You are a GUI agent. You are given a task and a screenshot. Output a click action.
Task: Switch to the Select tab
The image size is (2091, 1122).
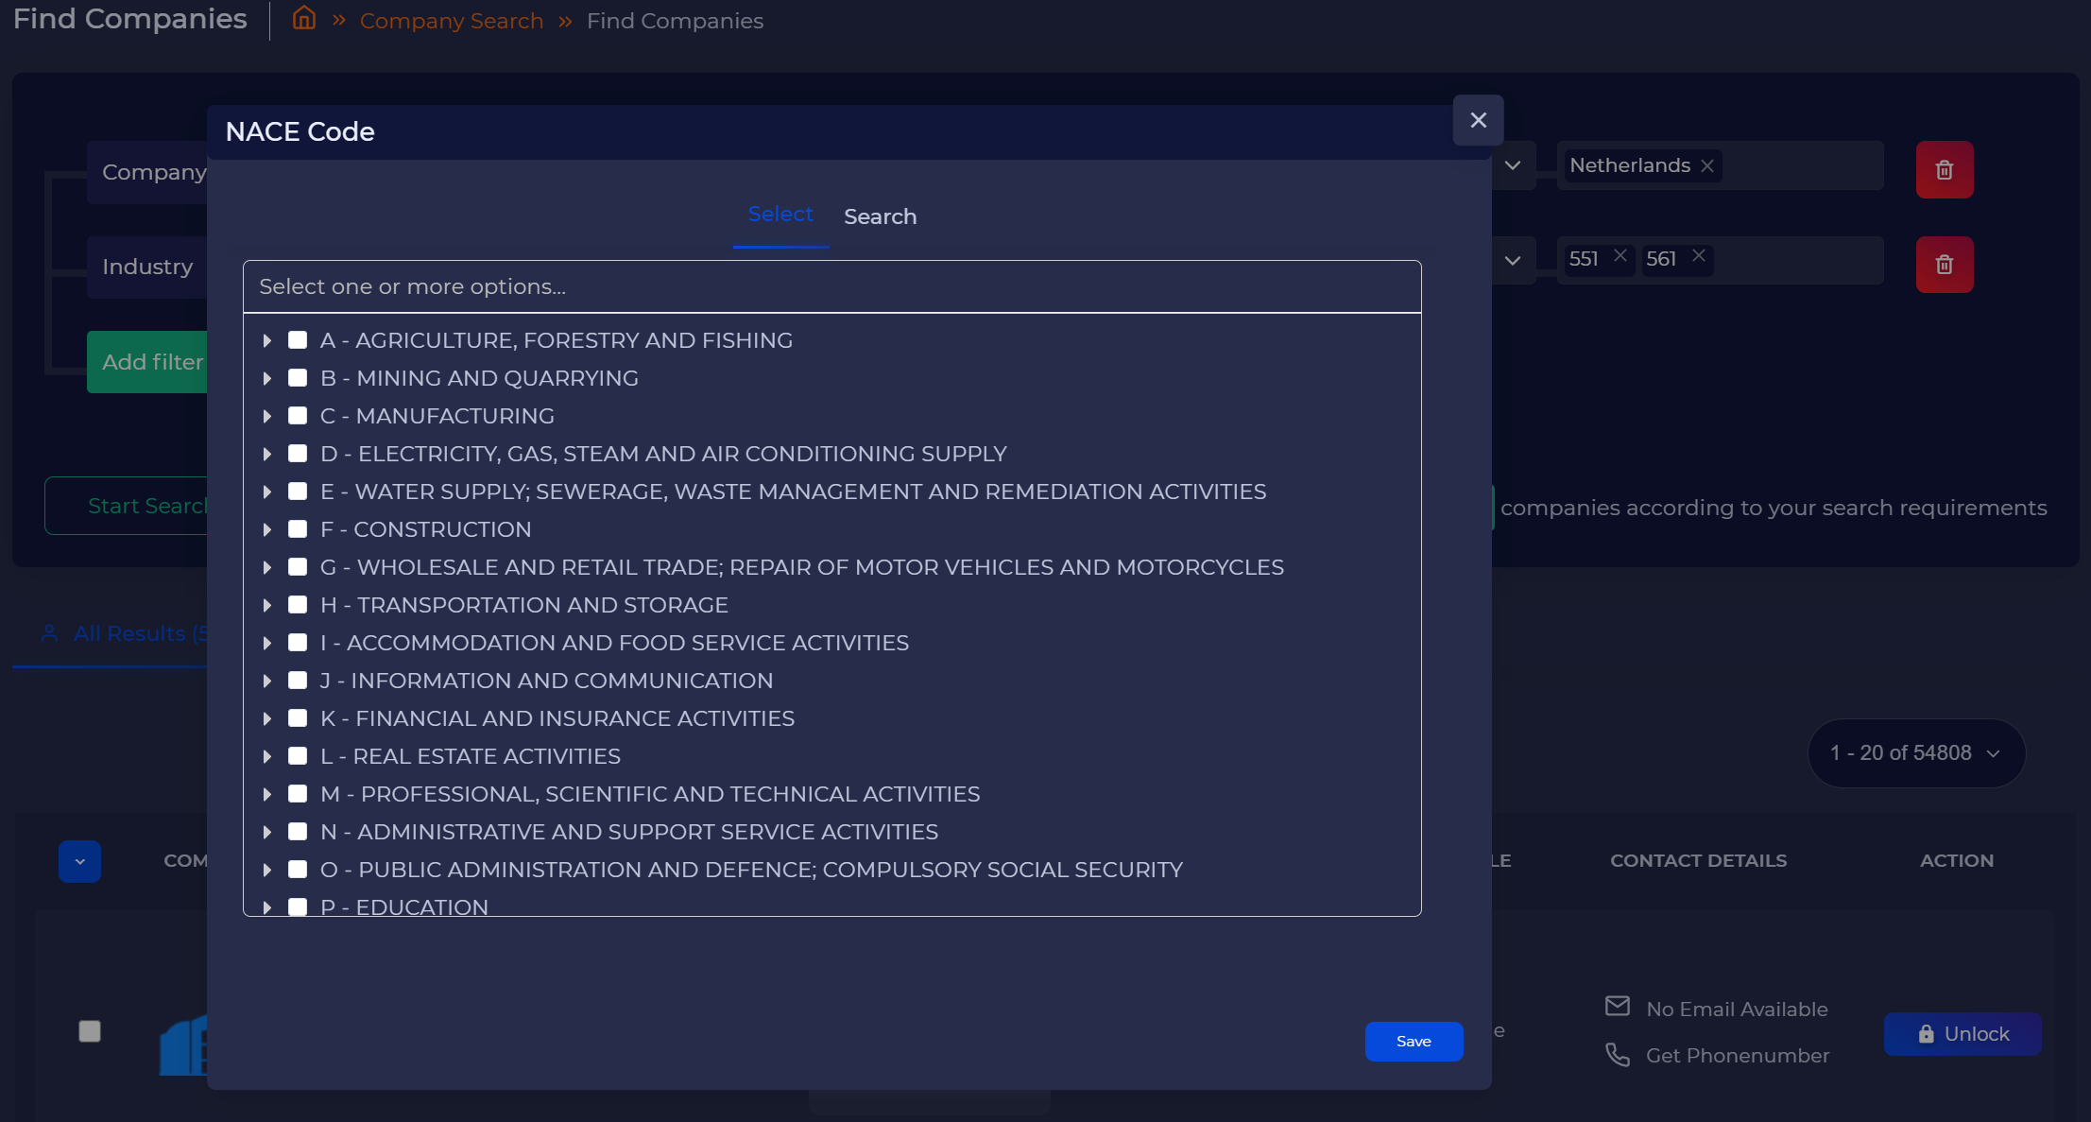click(x=780, y=215)
